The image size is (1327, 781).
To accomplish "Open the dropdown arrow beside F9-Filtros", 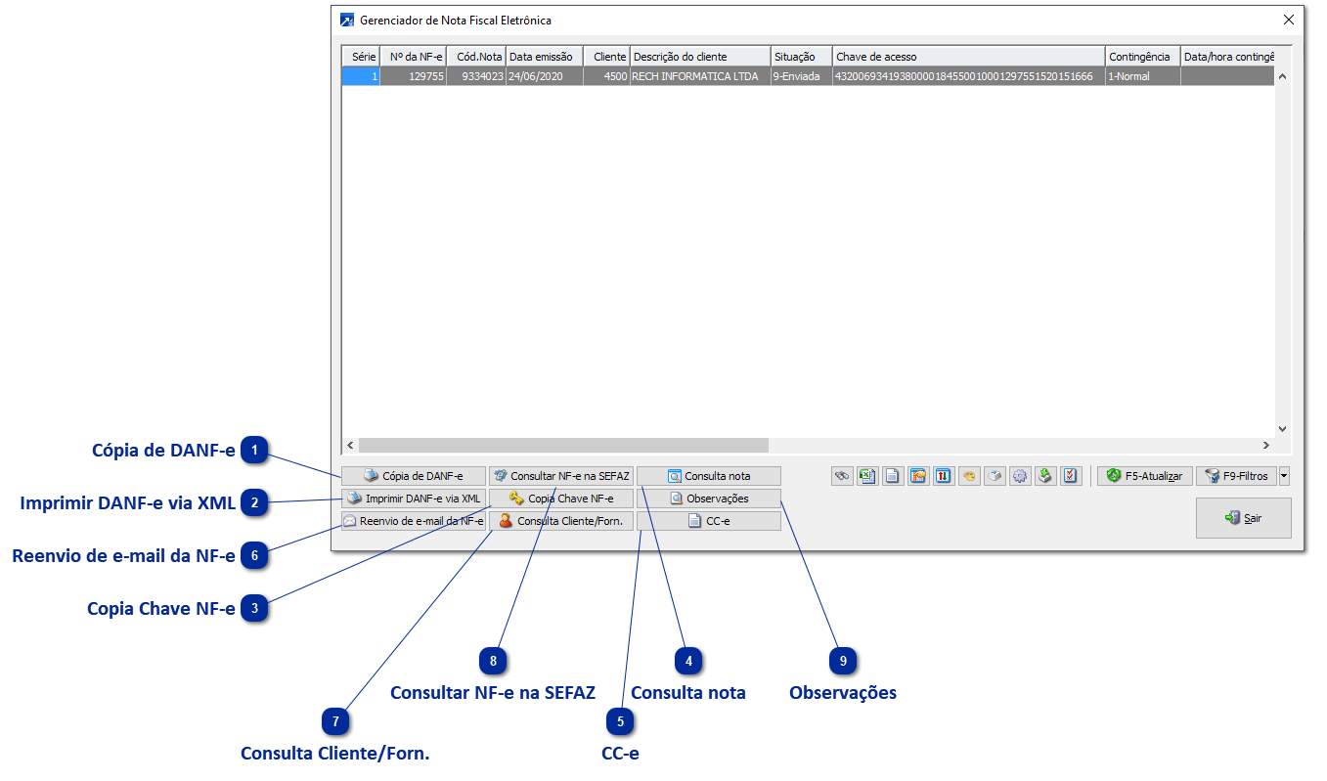I will tap(1284, 476).
